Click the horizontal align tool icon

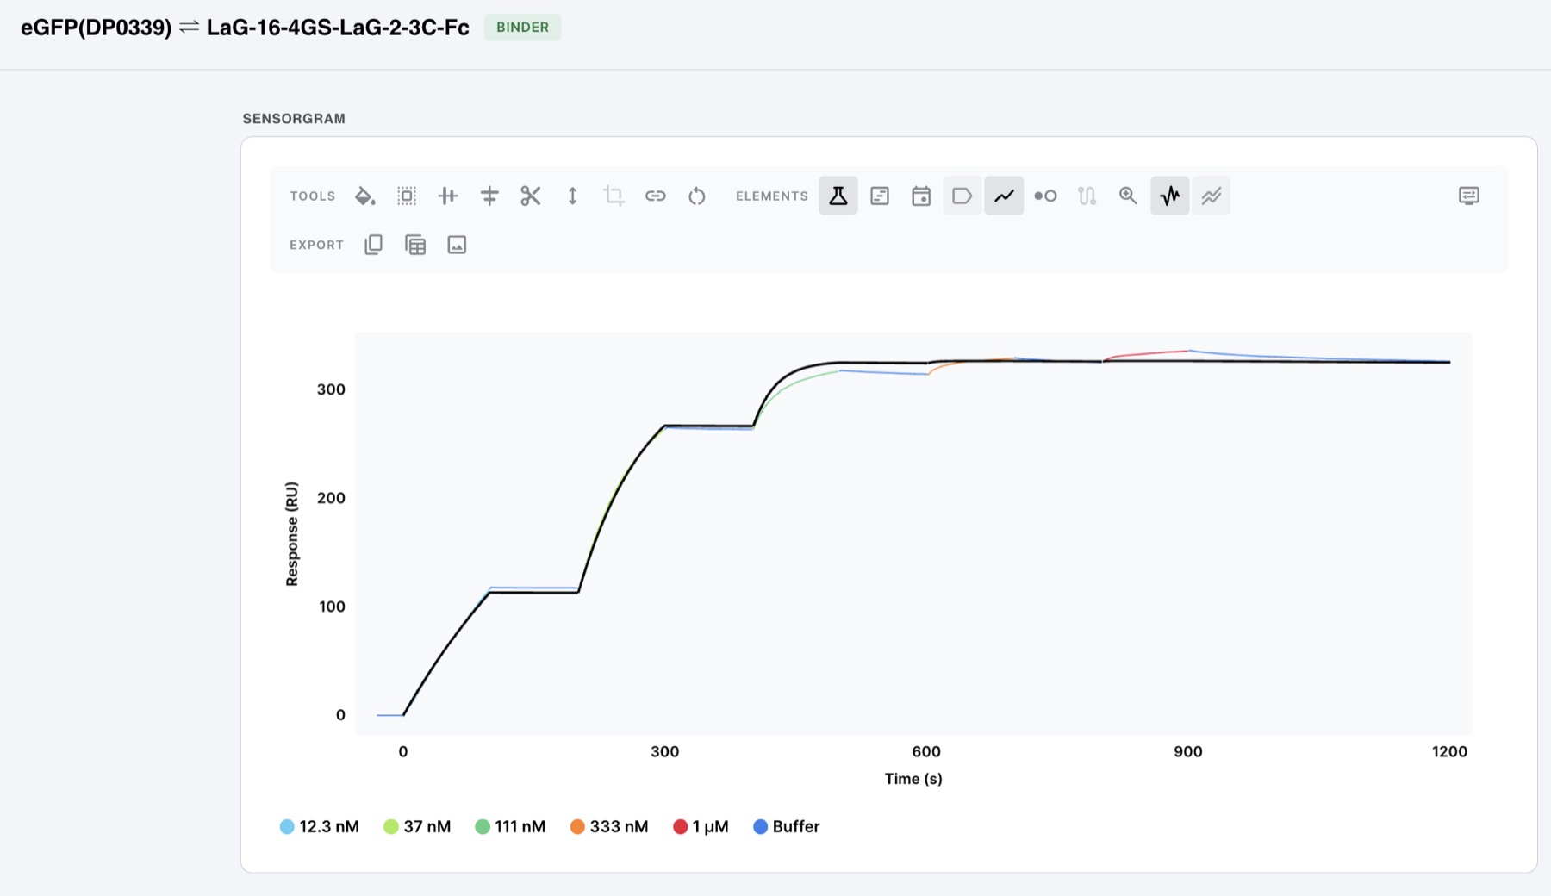tap(448, 196)
